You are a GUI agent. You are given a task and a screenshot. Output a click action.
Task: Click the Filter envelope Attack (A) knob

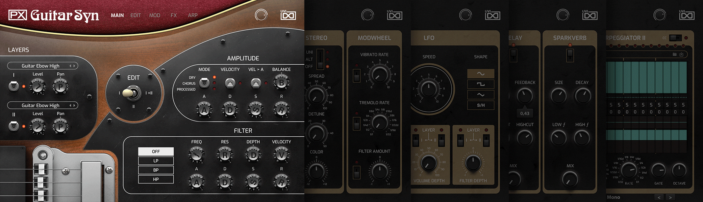(x=196, y=182)
